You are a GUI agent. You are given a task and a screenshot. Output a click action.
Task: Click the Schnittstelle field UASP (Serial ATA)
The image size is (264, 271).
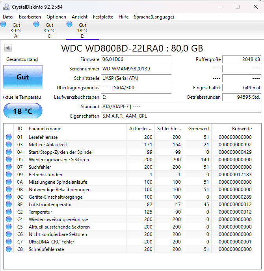pyautogui.click(x=136, y=78)
